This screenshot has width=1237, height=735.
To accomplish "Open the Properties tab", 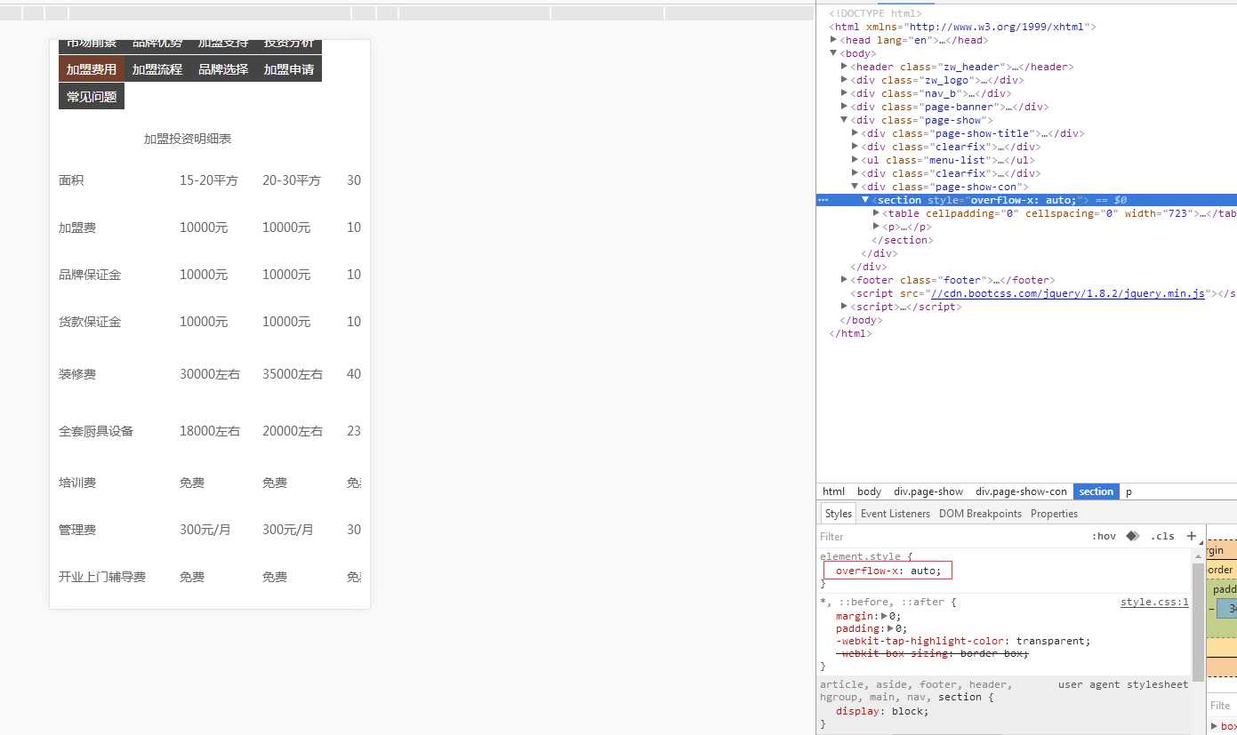I will point(1054,514).
